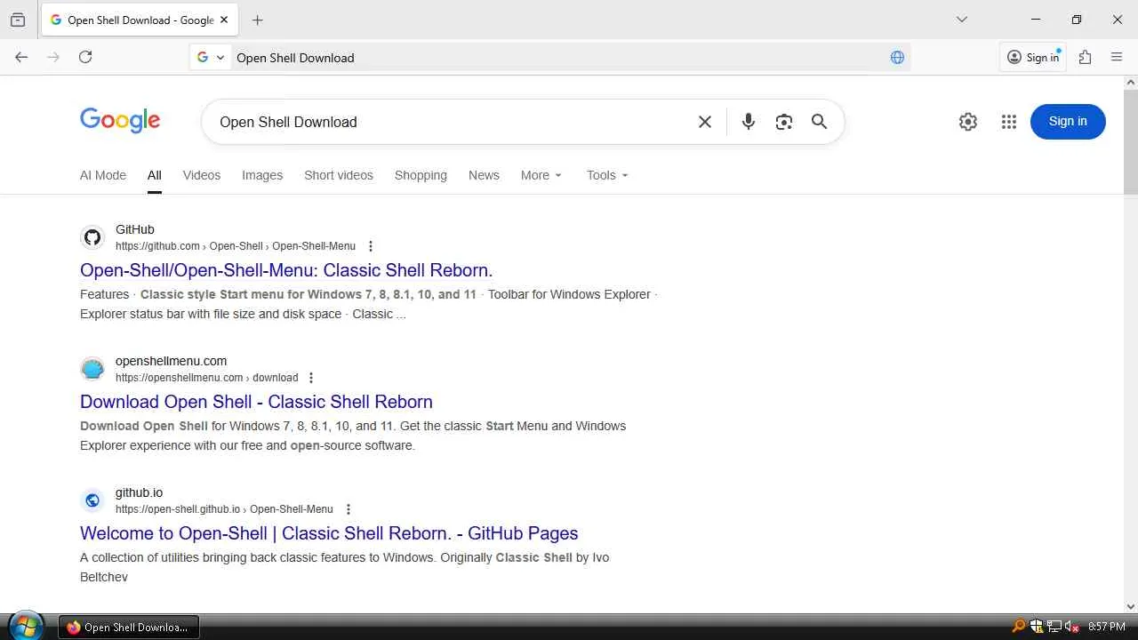Expand the list all tabs dropdown
Screen dimensions: 1138x640
[961, 20]
